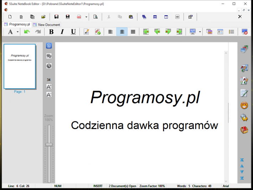Increase the font size with A+
Screen dimensions: 253x190
(49, 87)
